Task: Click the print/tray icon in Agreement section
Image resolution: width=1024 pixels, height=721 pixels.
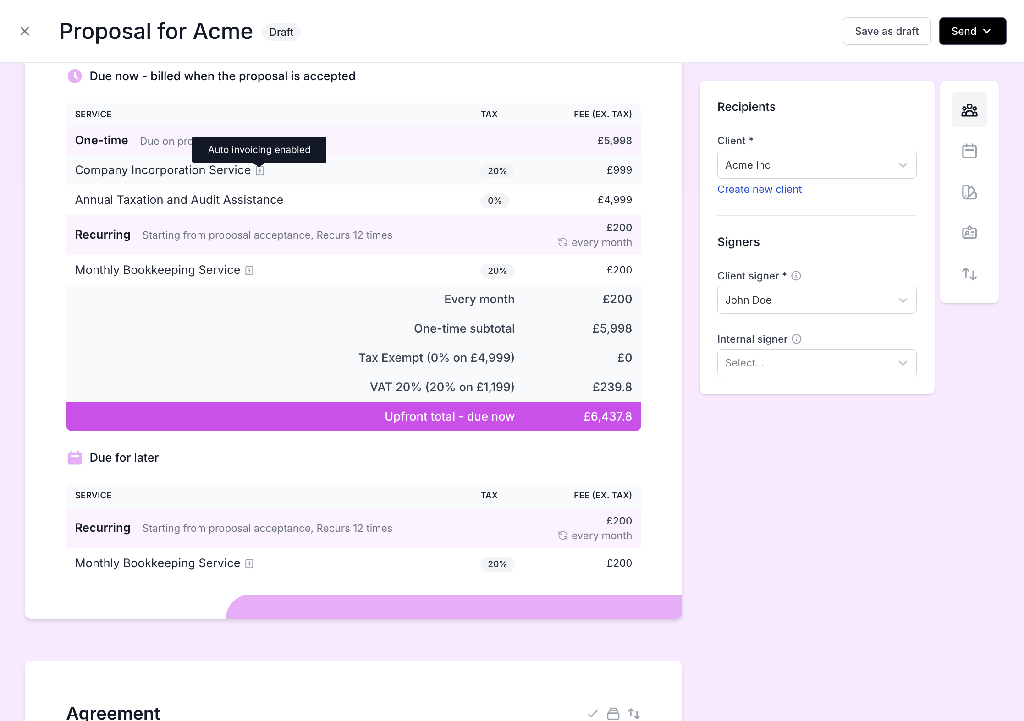Action: [x=613, y=714]
